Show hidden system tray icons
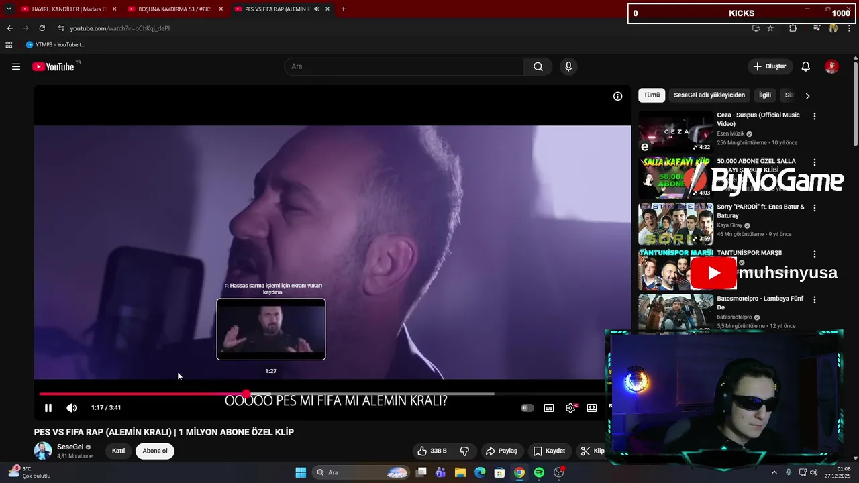 (774, 472)
